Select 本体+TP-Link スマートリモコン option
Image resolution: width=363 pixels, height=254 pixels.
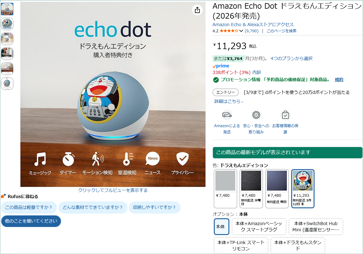(241, 245)
